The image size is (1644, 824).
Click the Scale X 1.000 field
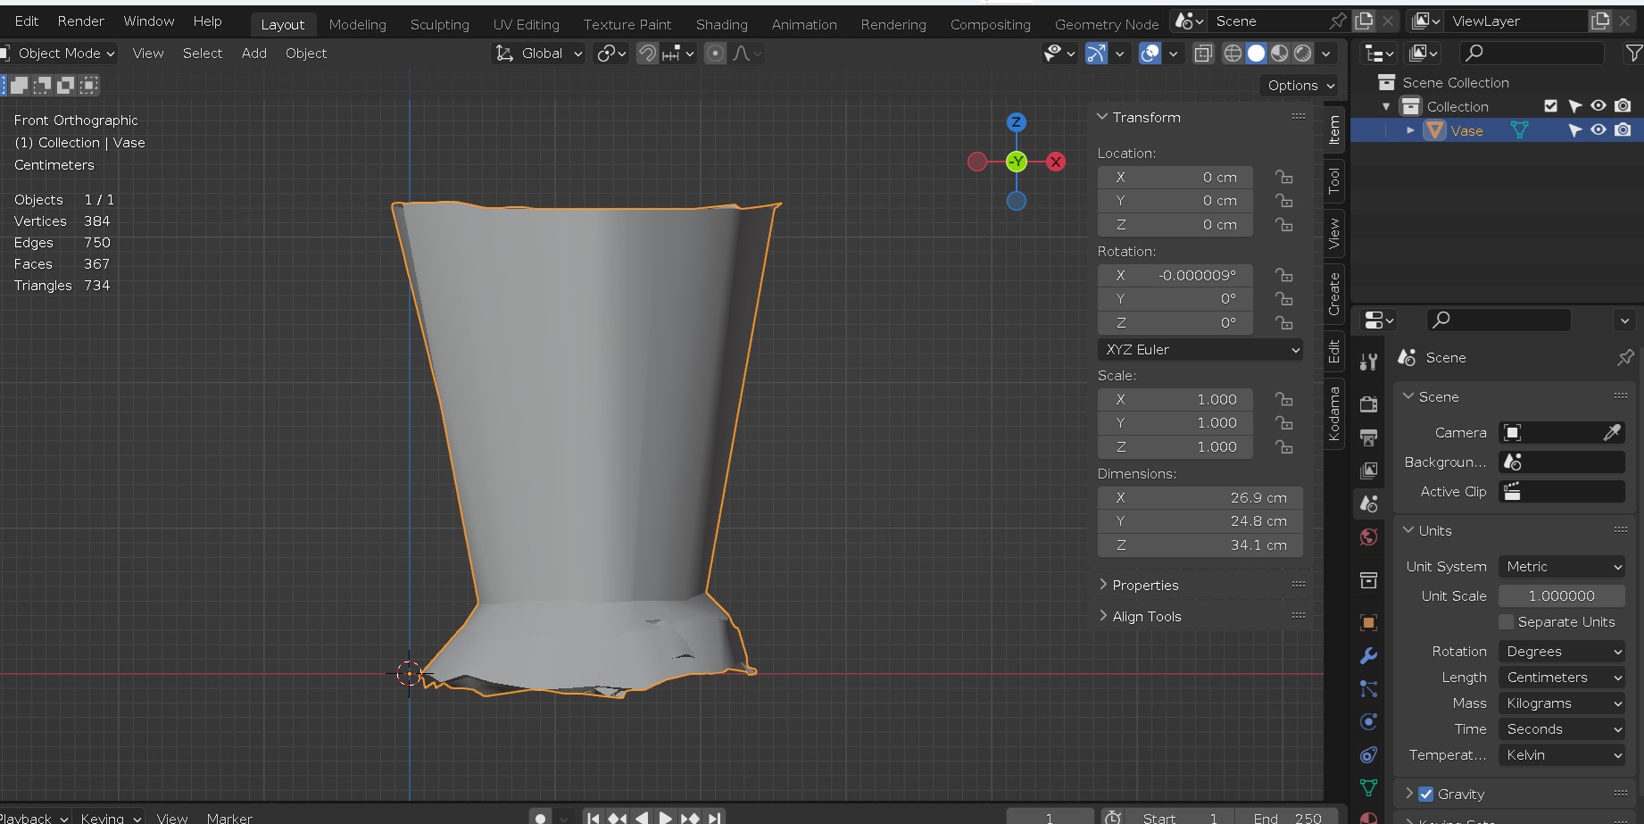pos(1175,399)
